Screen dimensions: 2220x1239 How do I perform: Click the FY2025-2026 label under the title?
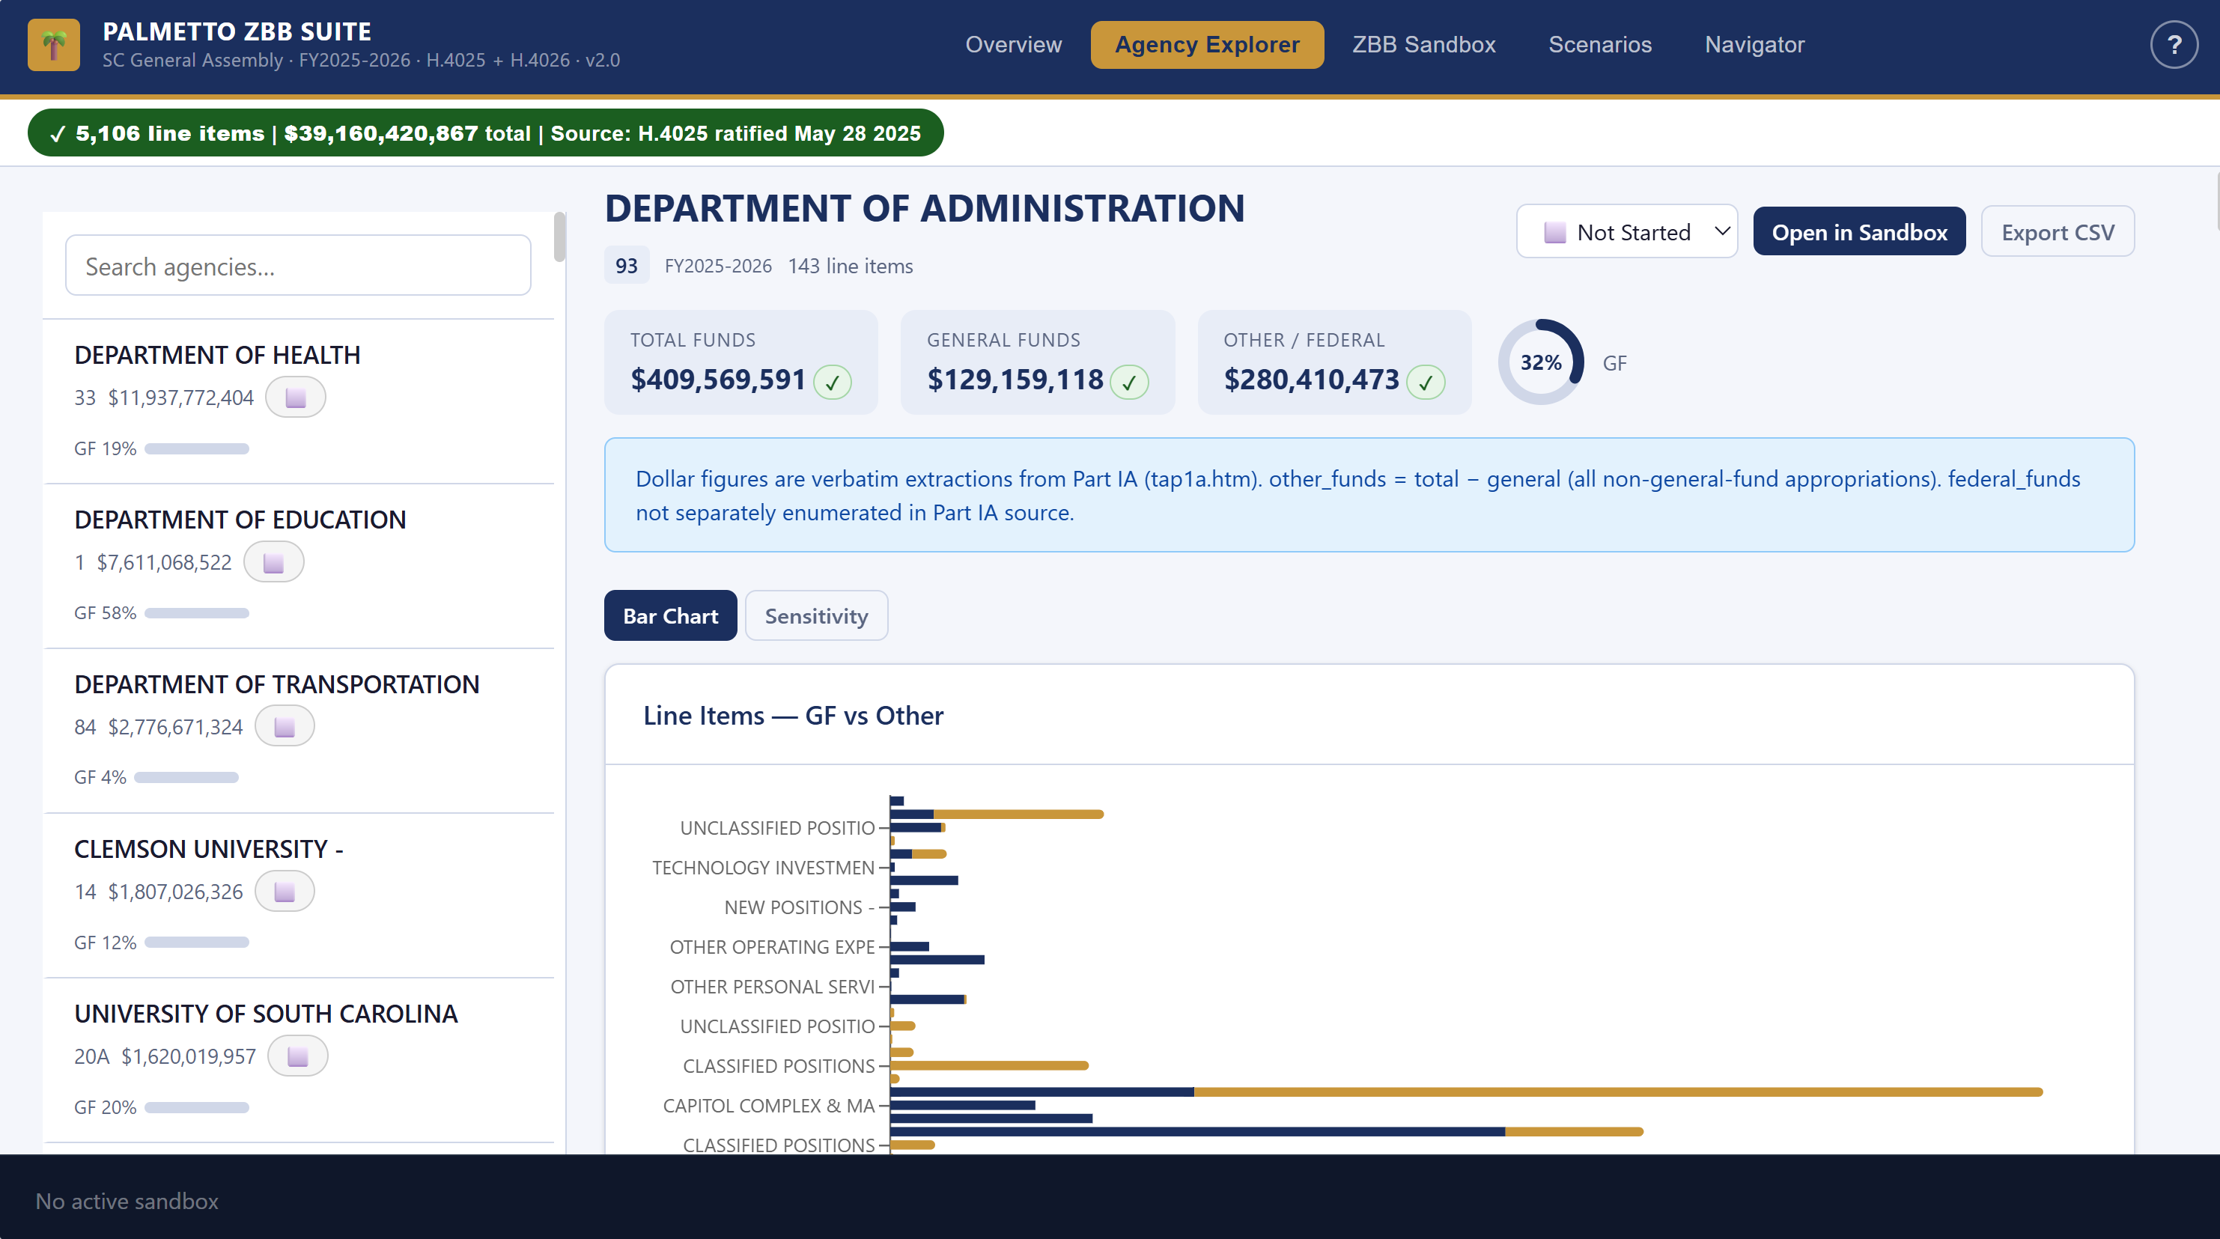click(x=718, y=265)
